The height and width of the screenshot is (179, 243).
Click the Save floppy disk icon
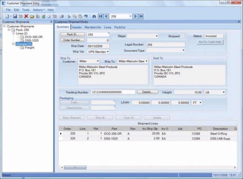pyautogui.click(x=15, y=16)
